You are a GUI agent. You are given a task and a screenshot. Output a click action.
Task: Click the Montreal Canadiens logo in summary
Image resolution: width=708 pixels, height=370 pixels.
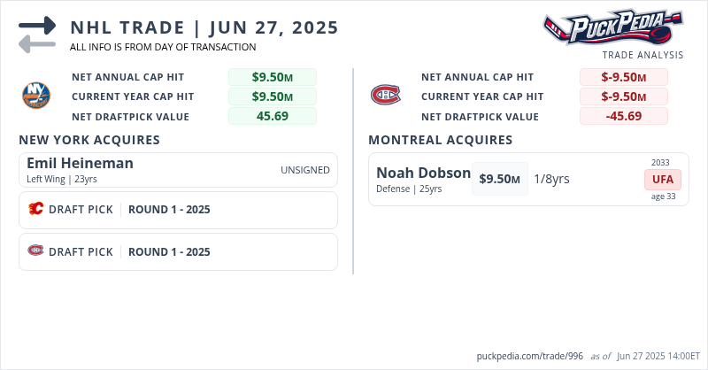pos(385,94)
